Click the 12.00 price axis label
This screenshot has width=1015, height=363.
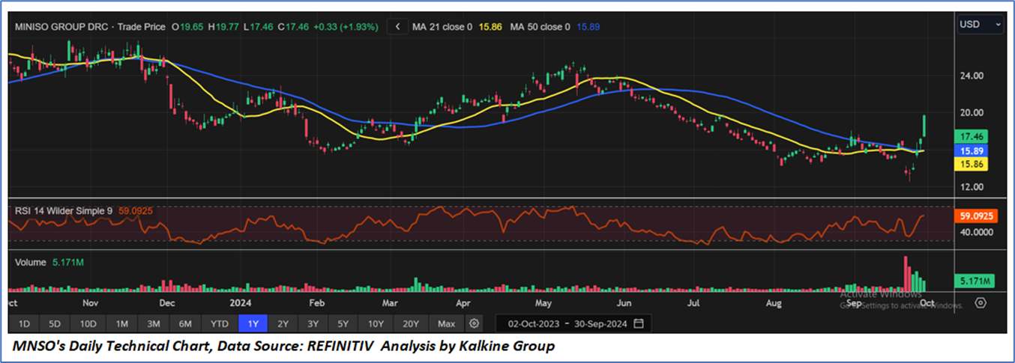972,187
